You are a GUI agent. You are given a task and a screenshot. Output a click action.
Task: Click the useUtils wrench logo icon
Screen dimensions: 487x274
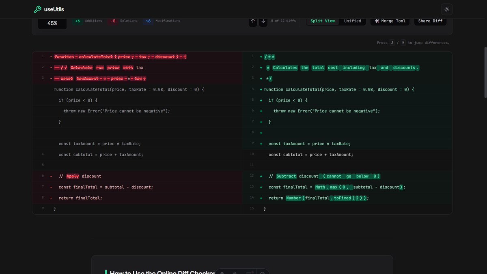37,9
